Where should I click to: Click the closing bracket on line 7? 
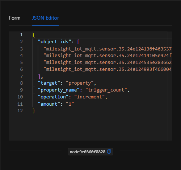click(39, 77)
